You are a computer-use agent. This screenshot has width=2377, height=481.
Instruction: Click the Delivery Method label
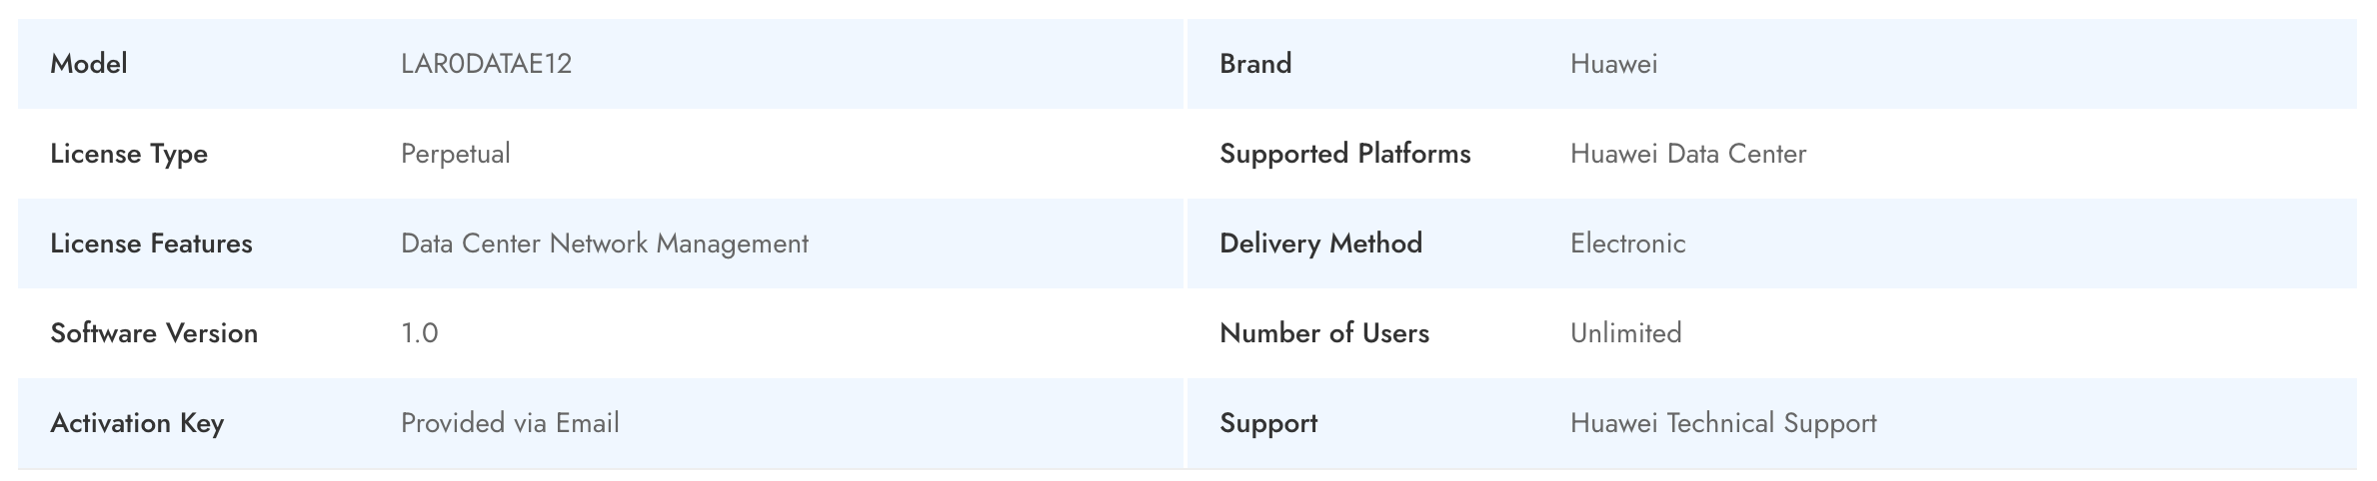tap(1320, 243)
